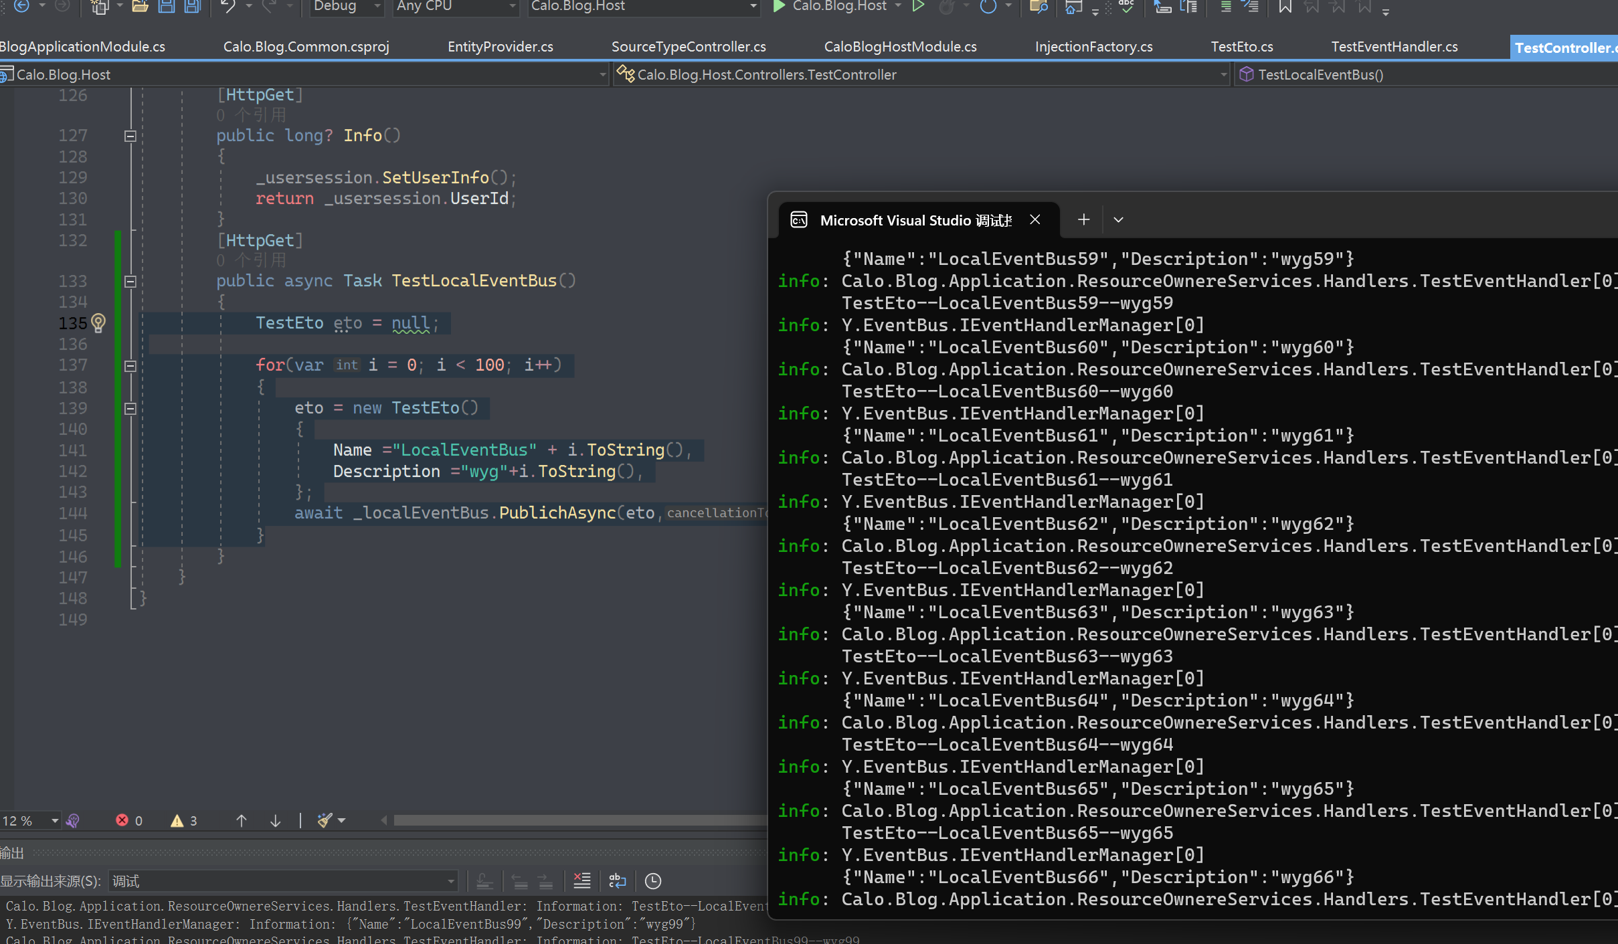Open the Debug configuration dropdown
The image size is (1618, 944).
(347, 7)
